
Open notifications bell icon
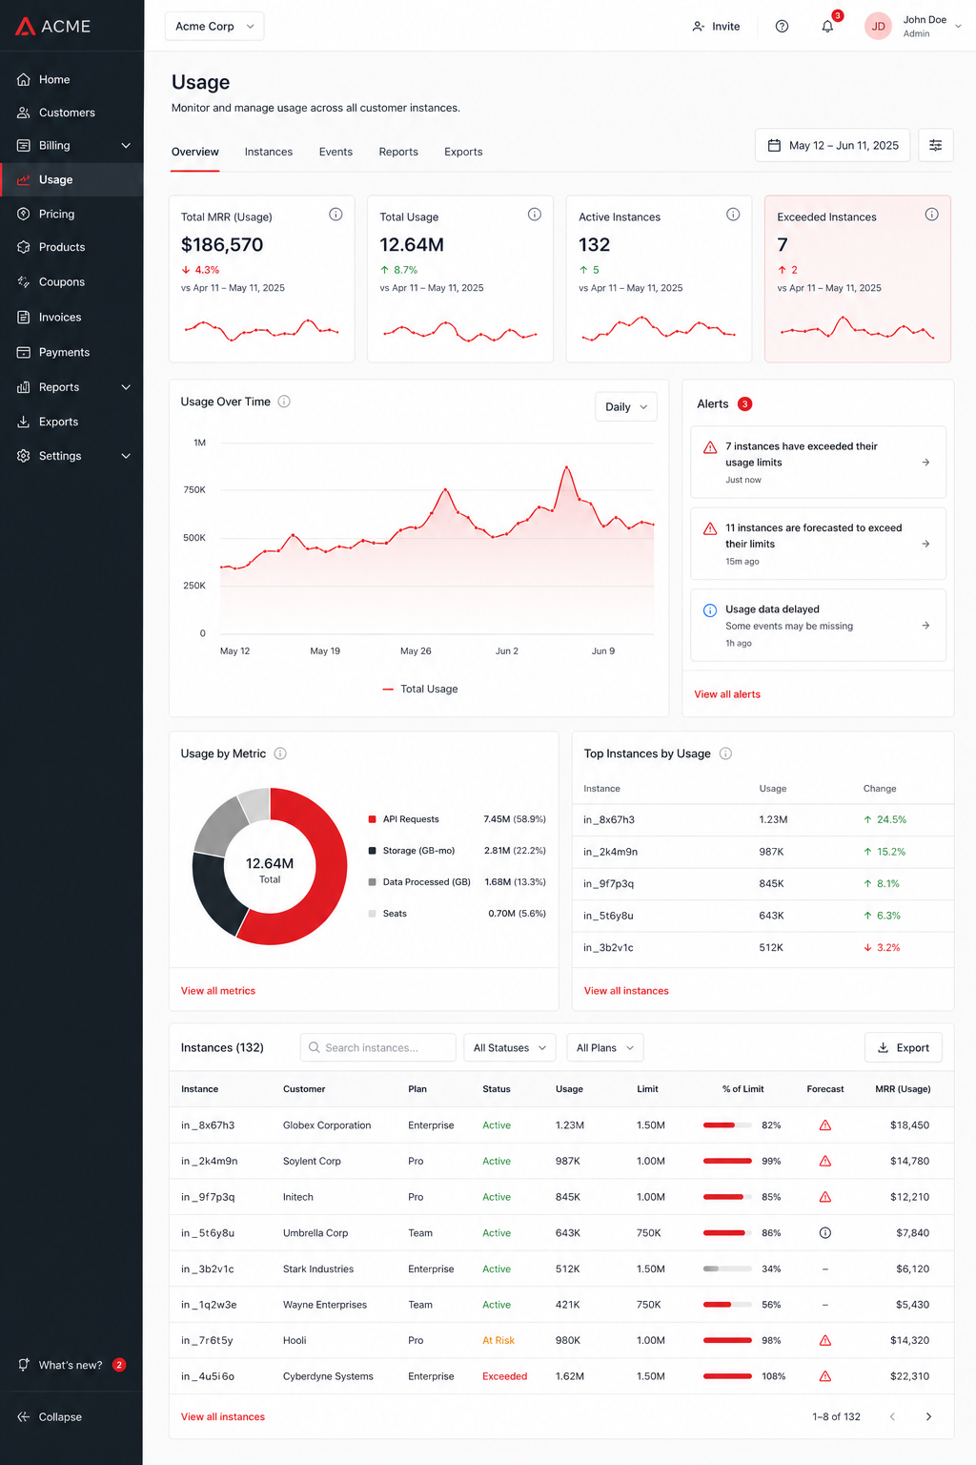point(827,27)
